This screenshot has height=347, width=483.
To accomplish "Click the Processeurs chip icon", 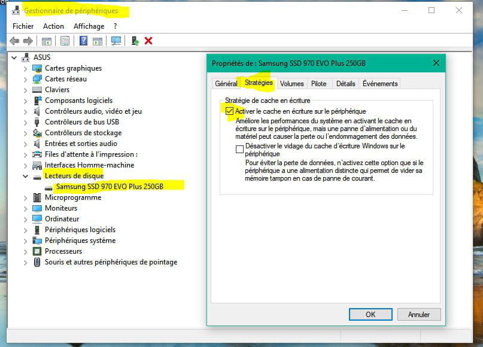I will (37, 251).
